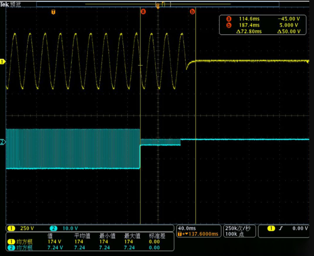Click the small trigger T marker at upper left
Image resolution: width=314 pixels, height=256 pixels.
pos(53,12)
